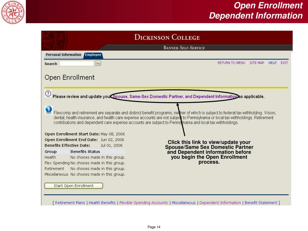Click the Start Open Enrollment button

coord(74,186)
